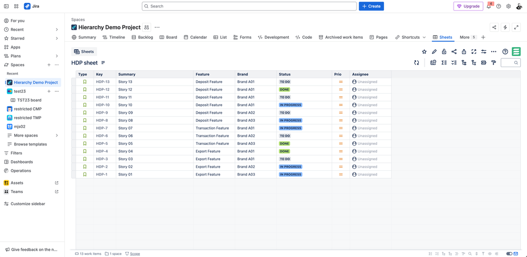The image size is (527, 257).
Task: Click the export upload icon
Action: (x=464, y=51)
